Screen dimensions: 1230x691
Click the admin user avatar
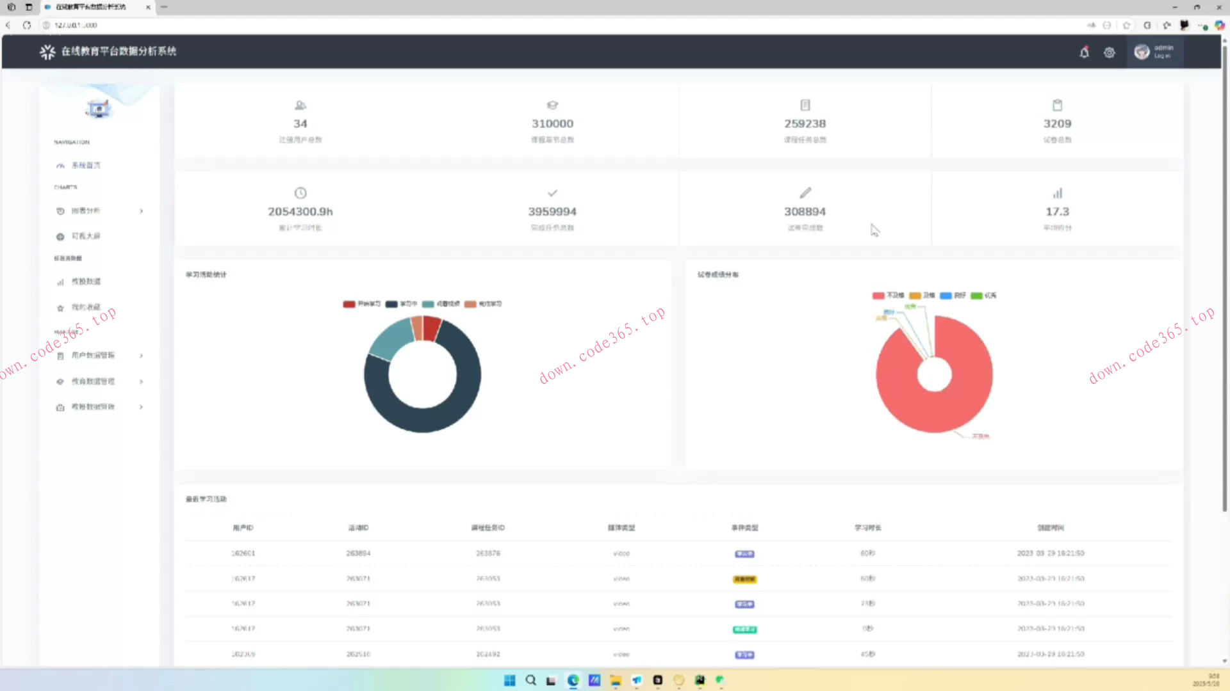tap(1142, 52)
